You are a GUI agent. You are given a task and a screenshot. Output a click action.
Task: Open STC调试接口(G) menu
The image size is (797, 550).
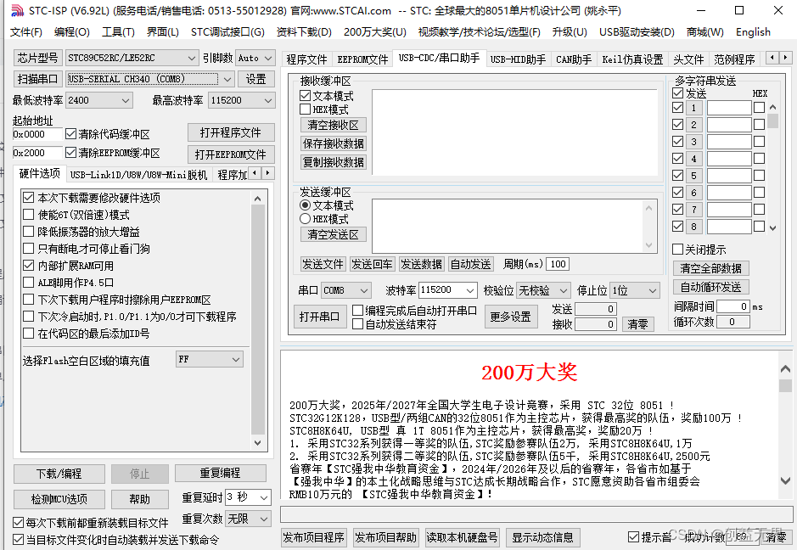[x=227, y=32]
